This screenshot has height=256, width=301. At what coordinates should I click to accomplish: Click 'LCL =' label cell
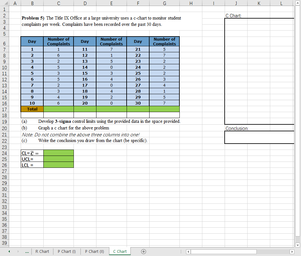(x=32, y=165)
